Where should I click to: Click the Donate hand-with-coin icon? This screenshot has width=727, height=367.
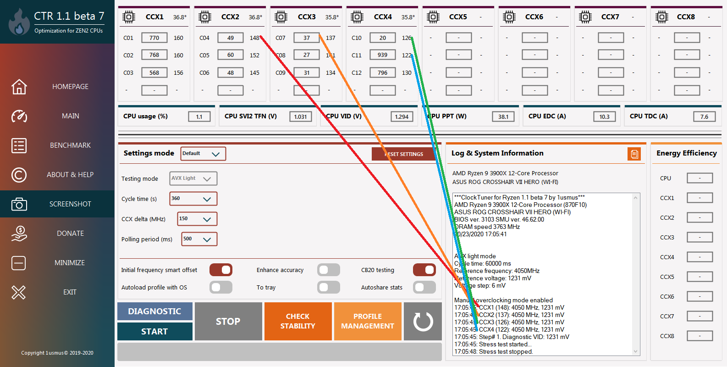[x=19, y=234]
